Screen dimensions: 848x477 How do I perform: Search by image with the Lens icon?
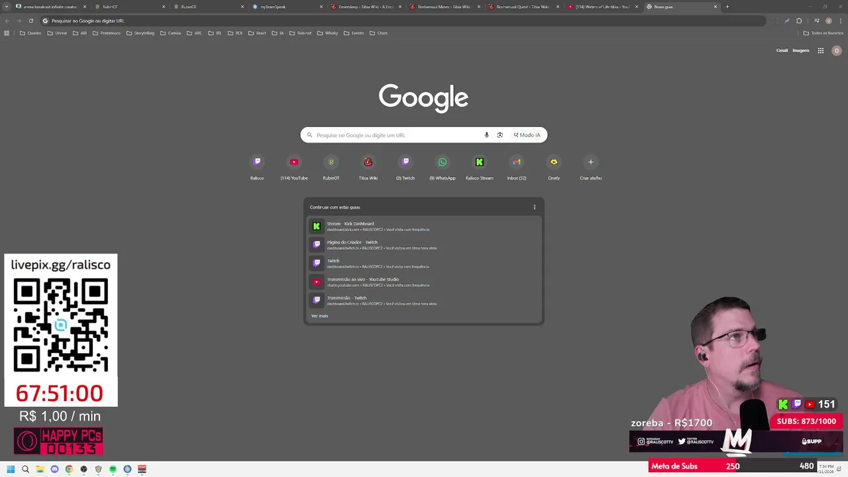(x=500, y=135)
